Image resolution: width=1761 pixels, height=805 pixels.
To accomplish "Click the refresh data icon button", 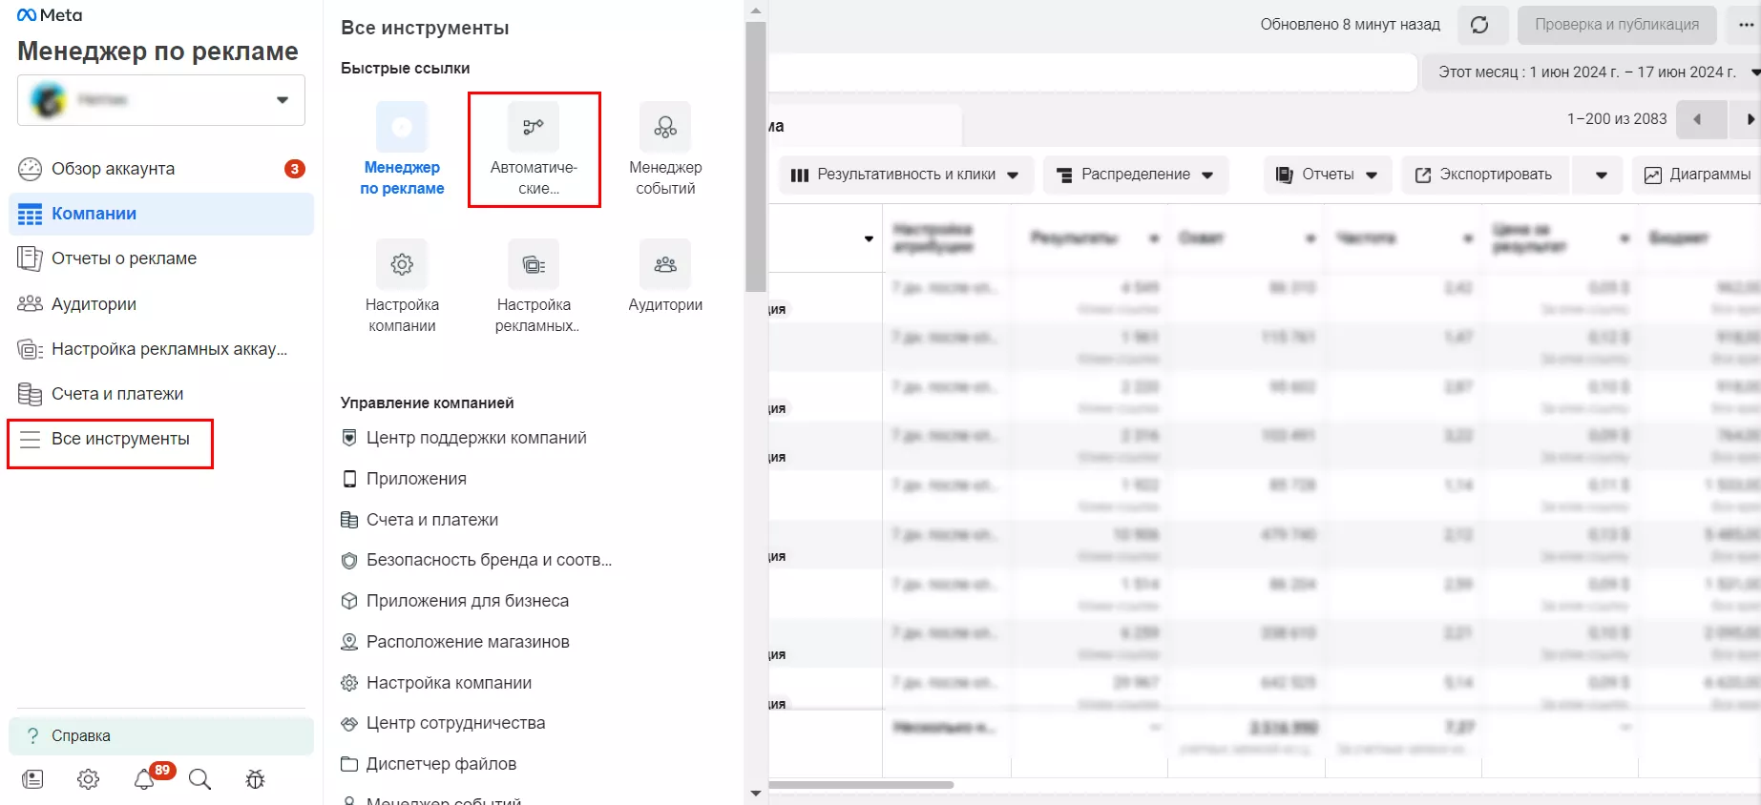I will (1480, 25).
